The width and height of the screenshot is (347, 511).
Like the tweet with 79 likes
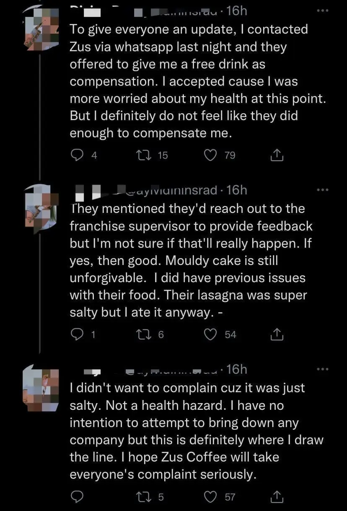[210, 155]
